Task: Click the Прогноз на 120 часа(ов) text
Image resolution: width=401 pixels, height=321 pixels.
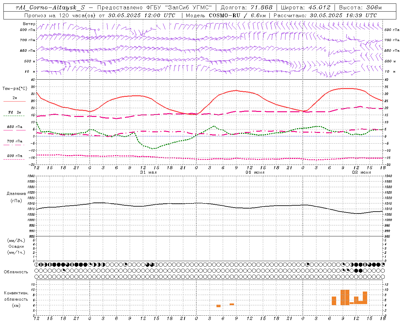Action: click(60, 15)
